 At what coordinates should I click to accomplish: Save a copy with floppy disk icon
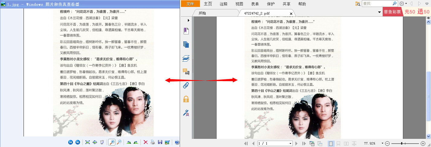(x=160, y=142)
